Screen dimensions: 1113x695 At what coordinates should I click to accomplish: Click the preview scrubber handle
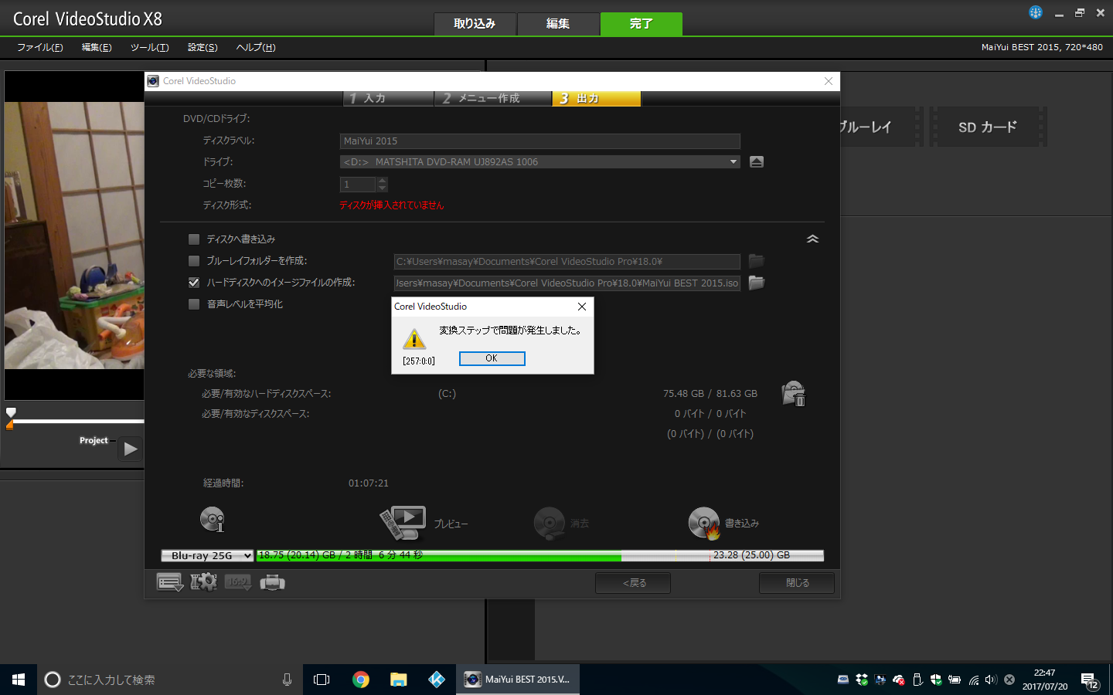coord(11,413)
